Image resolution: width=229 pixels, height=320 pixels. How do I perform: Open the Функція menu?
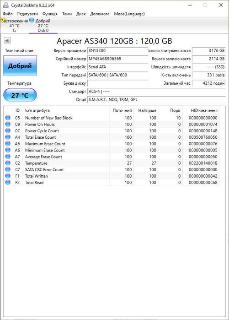[x=50, y=14]
